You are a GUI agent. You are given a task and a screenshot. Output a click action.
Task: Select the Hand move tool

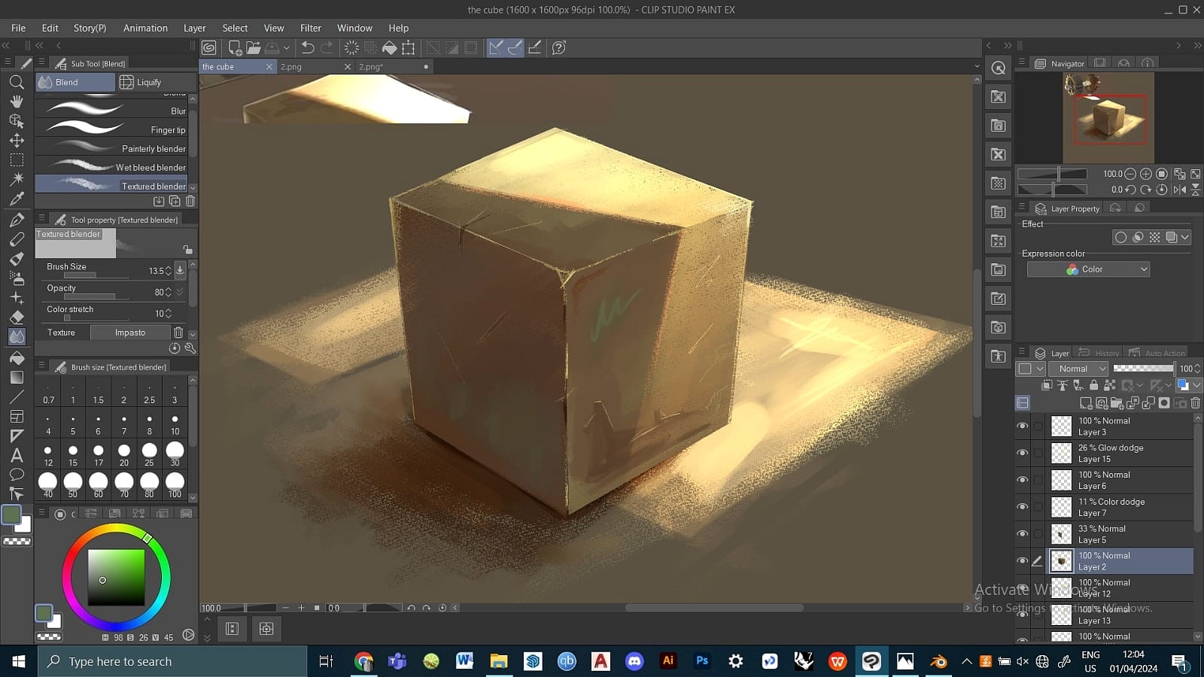coord(17,102)
